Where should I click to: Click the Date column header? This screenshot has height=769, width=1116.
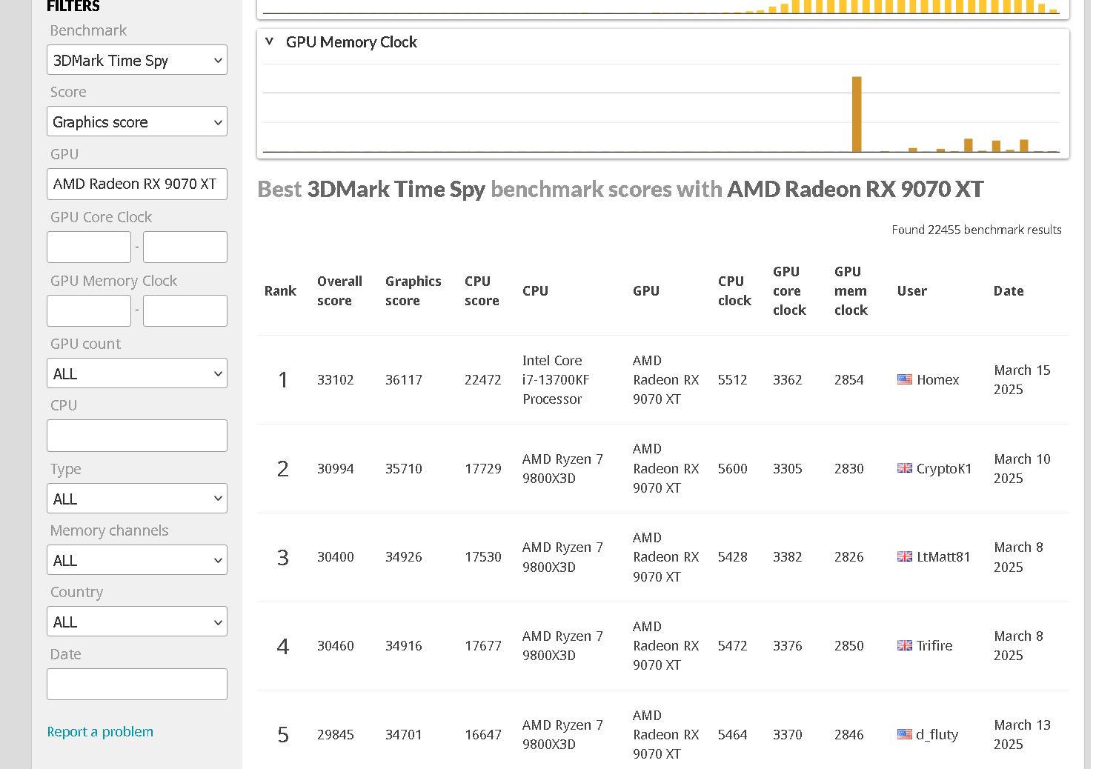[x=1009, y=290]
